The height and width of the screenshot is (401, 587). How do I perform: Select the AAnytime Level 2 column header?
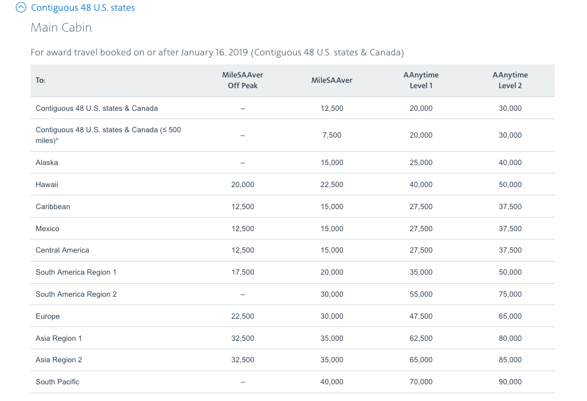510,80
